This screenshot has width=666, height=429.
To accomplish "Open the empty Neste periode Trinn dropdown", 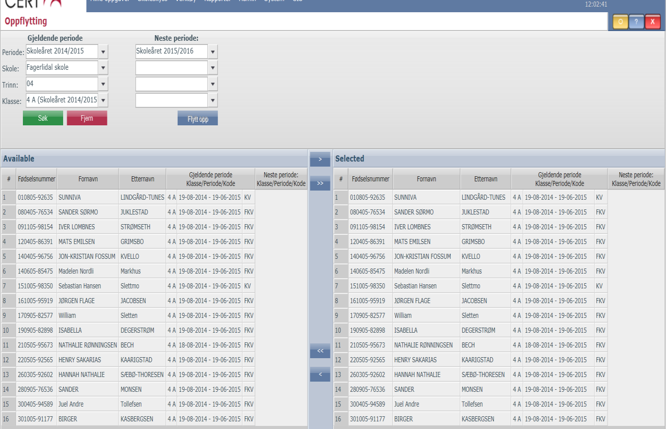I will pyautogui.click(x=213, y=84).
